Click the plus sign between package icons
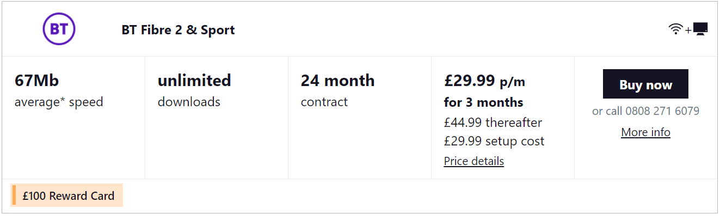This screenshot has height=220, width=720. 688,30
